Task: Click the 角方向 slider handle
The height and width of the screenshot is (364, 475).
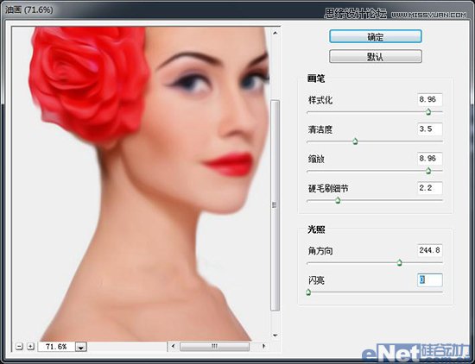Action: click(399, 262)
